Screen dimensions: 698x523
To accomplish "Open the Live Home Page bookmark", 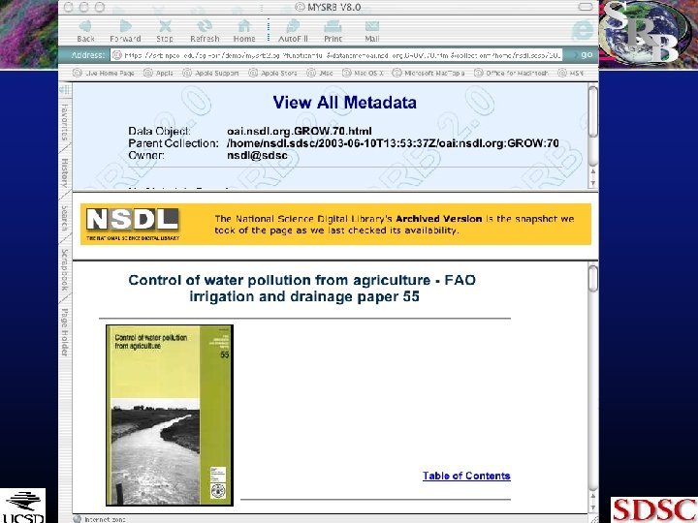I will click(x=104, y=73).
